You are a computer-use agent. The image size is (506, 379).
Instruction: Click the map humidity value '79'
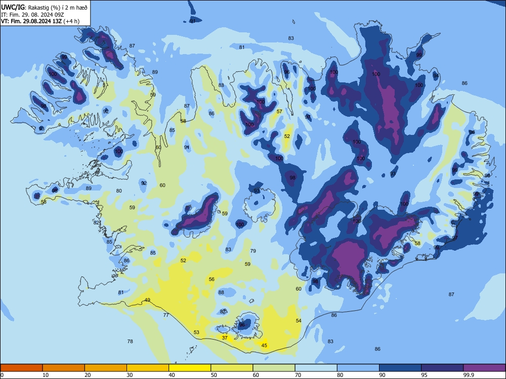coord(254,251)
